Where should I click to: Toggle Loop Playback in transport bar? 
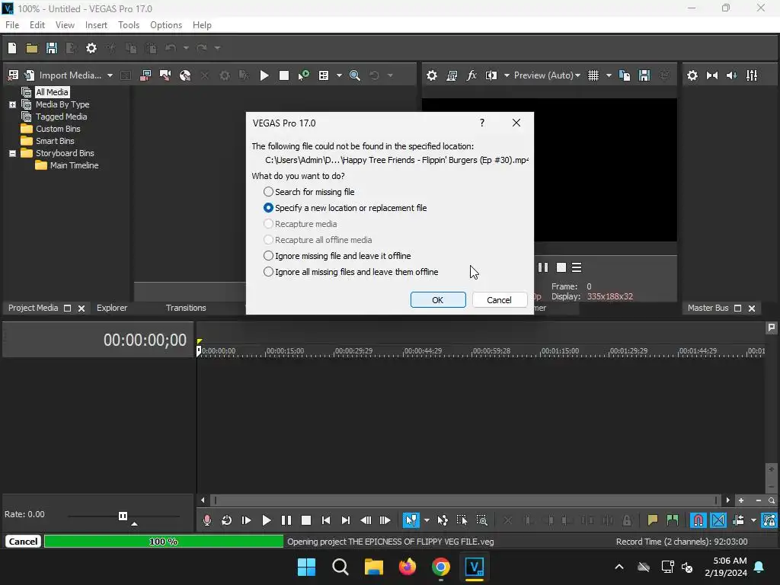click(226, 520)
